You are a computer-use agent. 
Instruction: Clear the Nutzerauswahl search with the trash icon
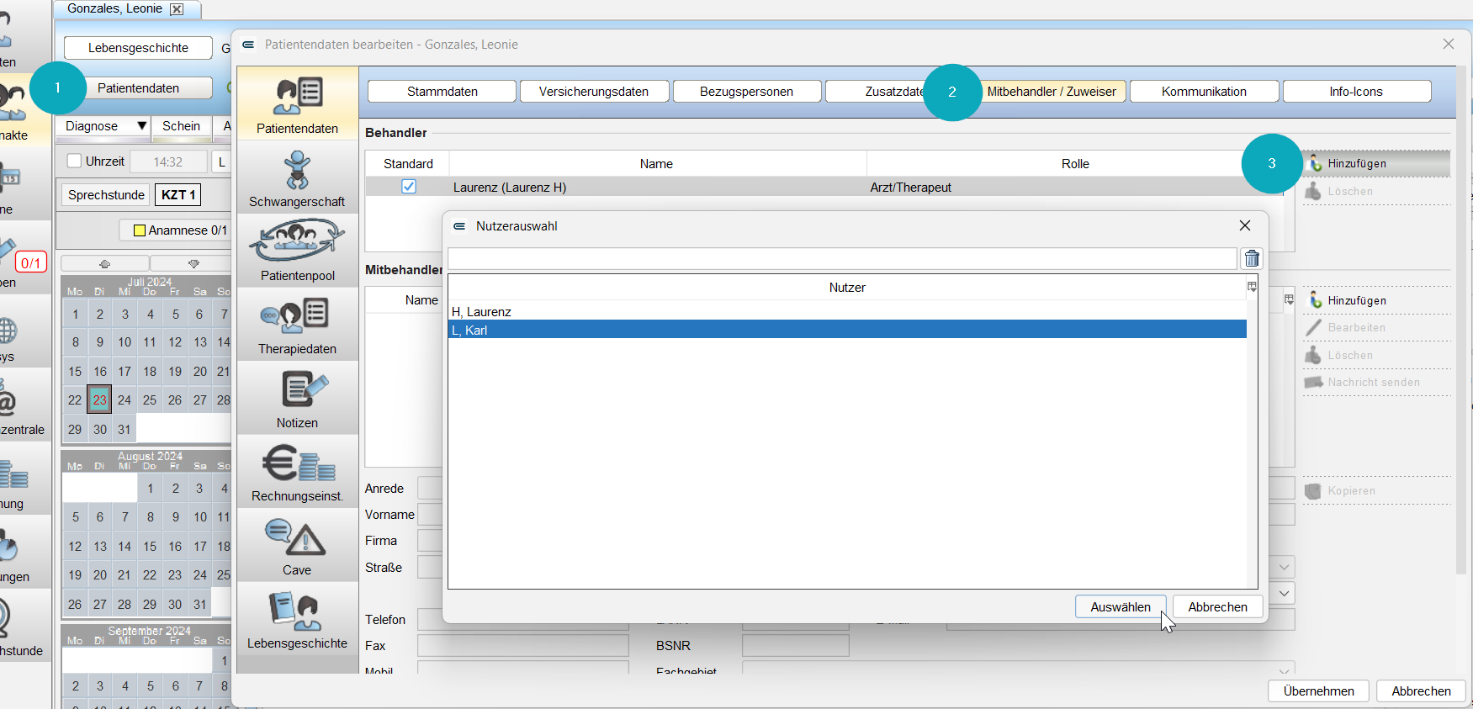1252,259
